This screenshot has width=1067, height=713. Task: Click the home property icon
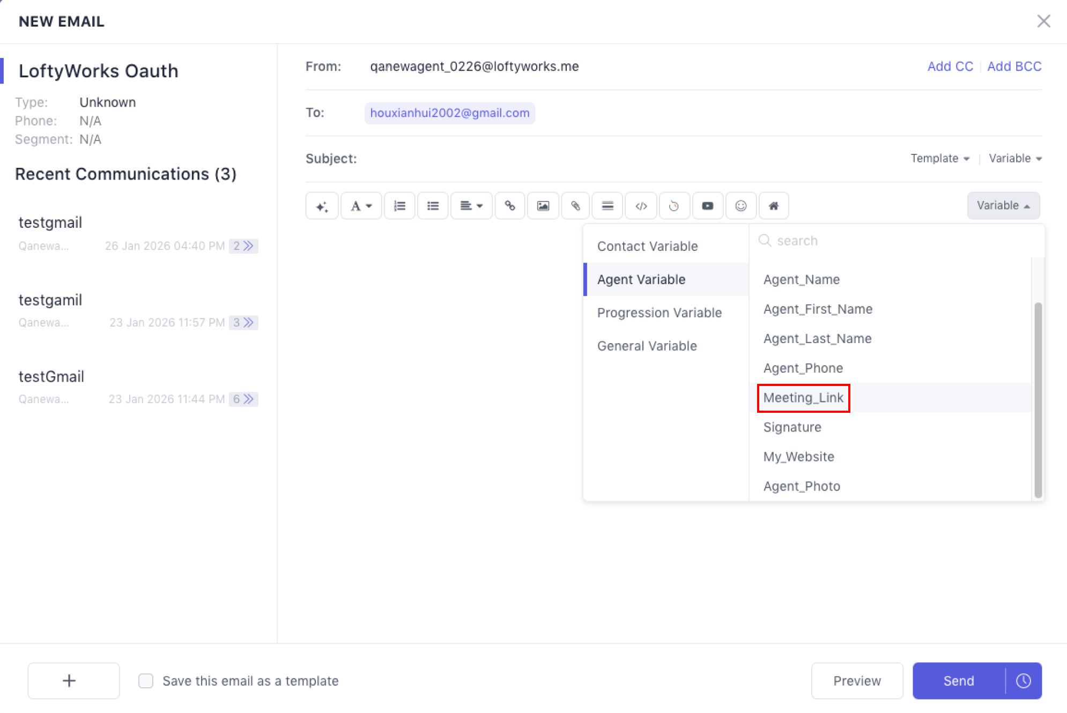pyautogui.click(x=773, y=206)
